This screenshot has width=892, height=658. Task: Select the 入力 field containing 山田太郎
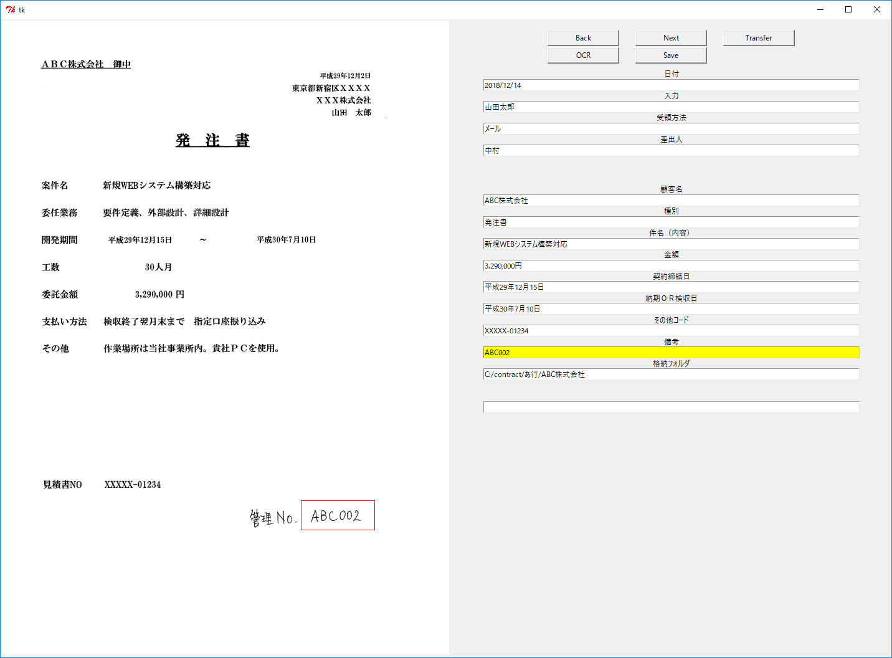pyautogui.click(x=671, y=107)
